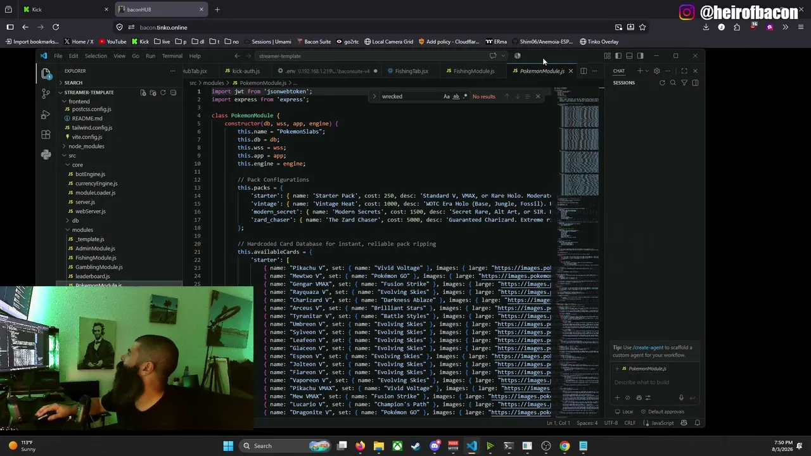Open the File menu
811x456 pixels.
coord(58,56)
